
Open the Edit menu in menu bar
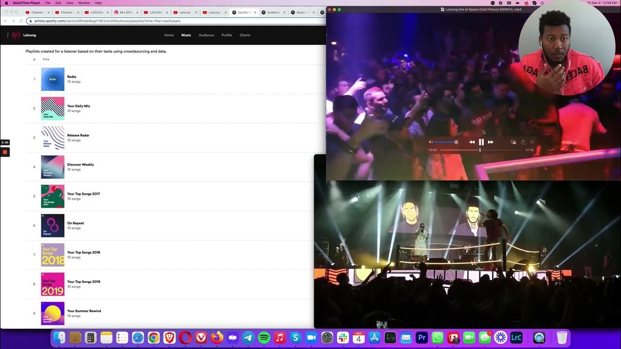58,3
